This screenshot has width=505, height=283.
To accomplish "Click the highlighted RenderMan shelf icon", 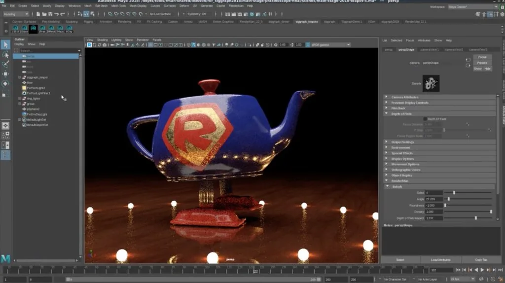I will click(x=33, y=29).
